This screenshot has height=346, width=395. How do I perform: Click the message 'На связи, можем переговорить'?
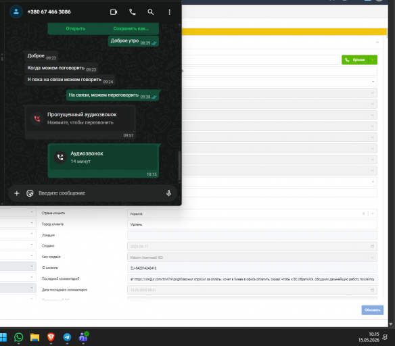point(112,95)
